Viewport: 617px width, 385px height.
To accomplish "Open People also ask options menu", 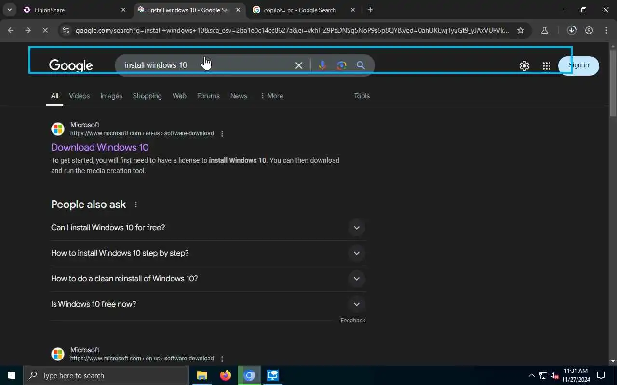I will 136,205.
